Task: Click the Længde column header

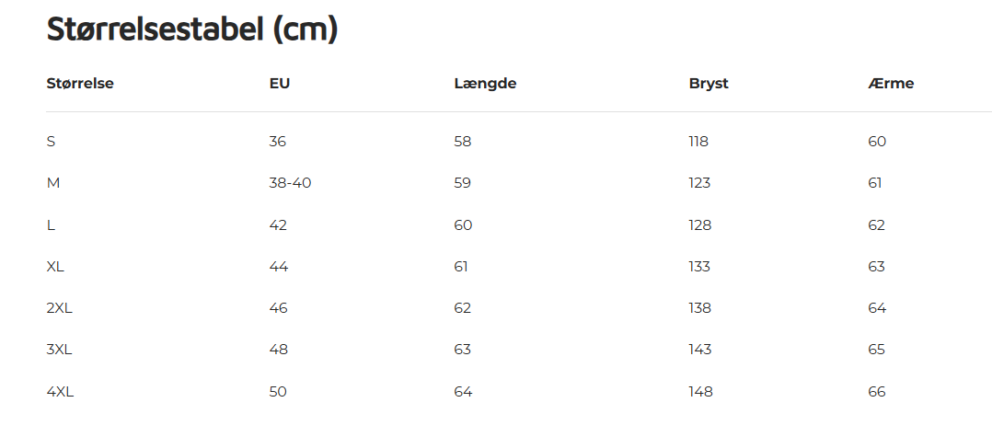Action: [x=485, y=84]
